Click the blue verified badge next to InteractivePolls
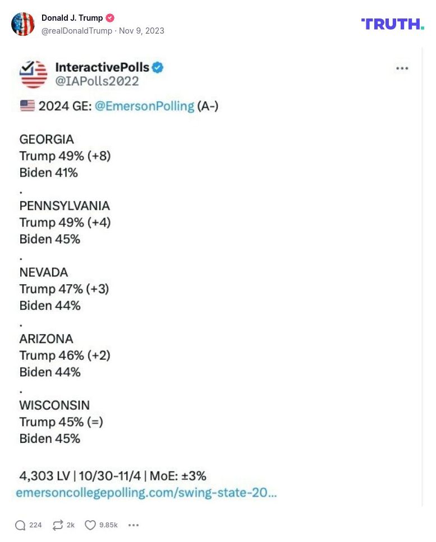Viewport: 436px width, 542px height. coord(158,68)
